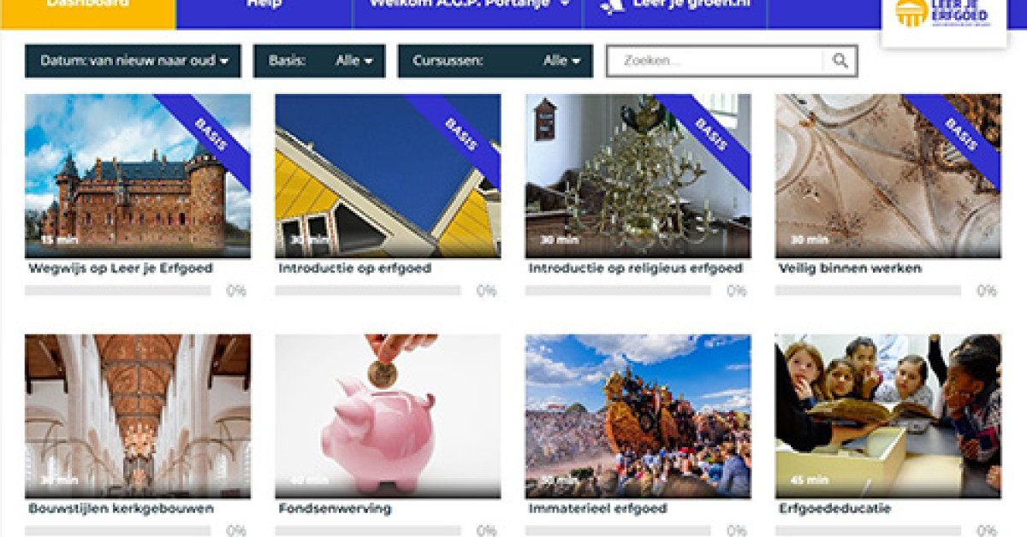Click the Leer je groen.nl leaf icon
Screen dimensions: 1027x537
pos(612,6)
